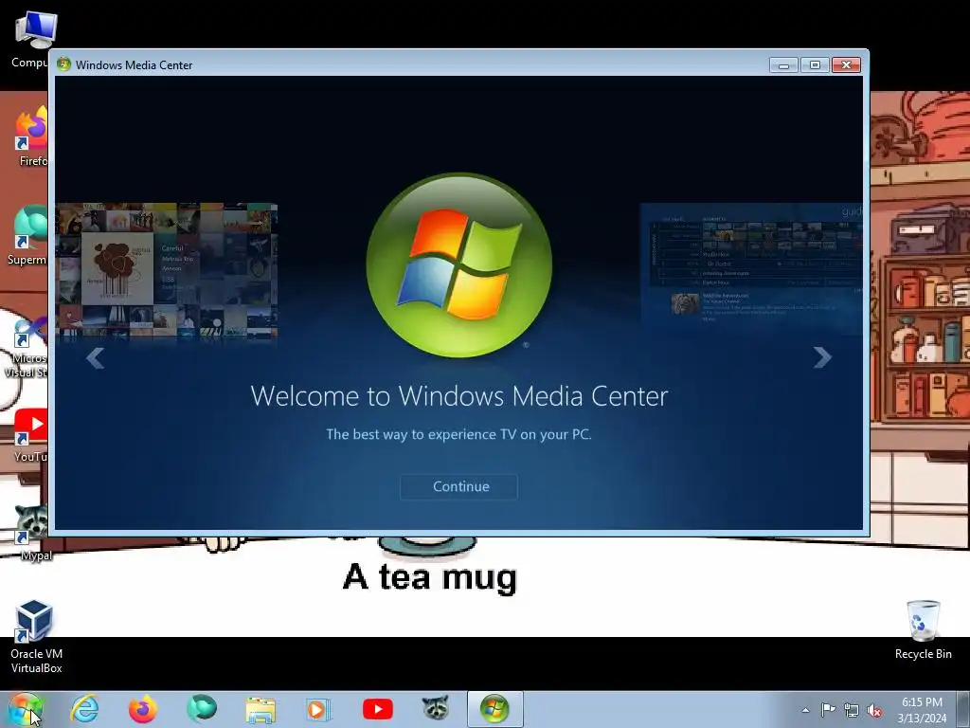Viewport: 970px width, 728px height.
Task: Select the Firefox desktop shortcut
Action: 31,136
